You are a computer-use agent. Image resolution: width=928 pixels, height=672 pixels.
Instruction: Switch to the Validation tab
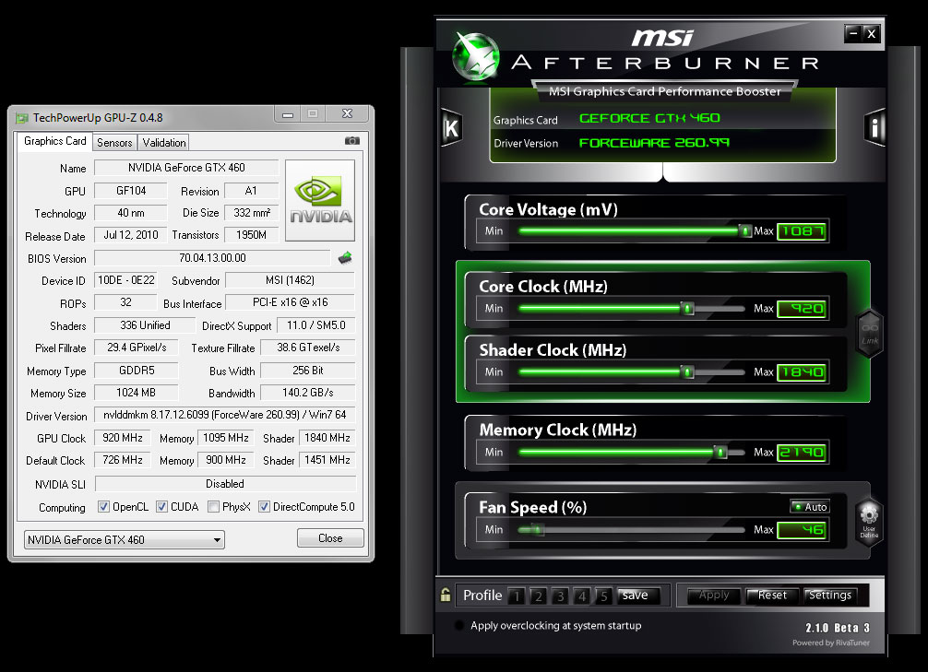click(x=164, y=143)
